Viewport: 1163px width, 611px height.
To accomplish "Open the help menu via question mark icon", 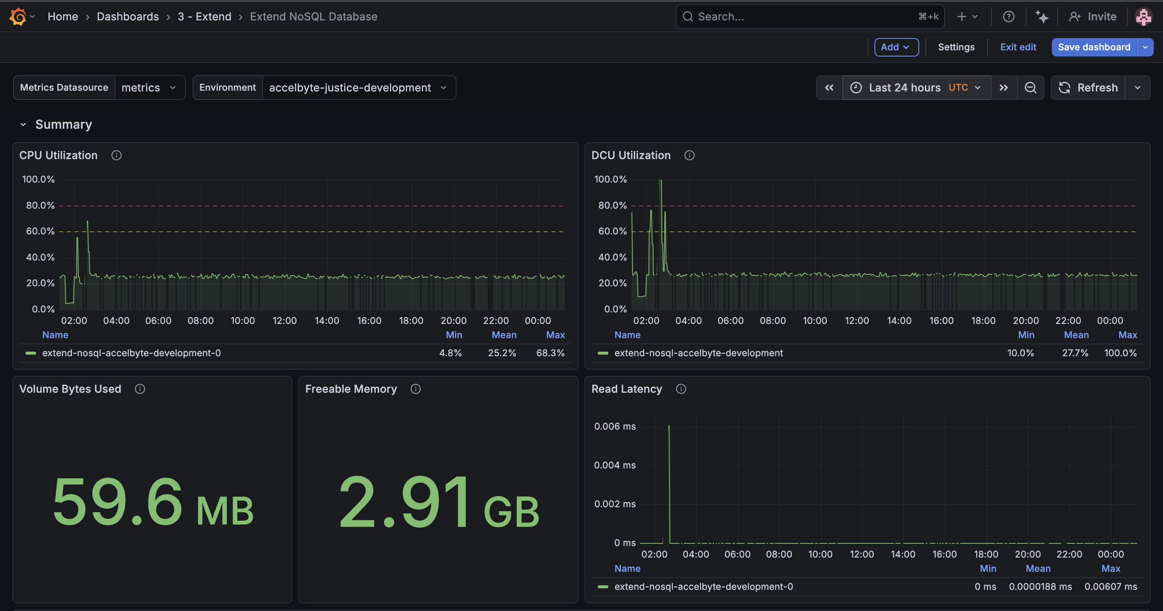I will (1009, 16).
